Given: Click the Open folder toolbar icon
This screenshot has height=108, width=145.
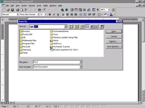Looking at the screenshot, I should (8, 10).
